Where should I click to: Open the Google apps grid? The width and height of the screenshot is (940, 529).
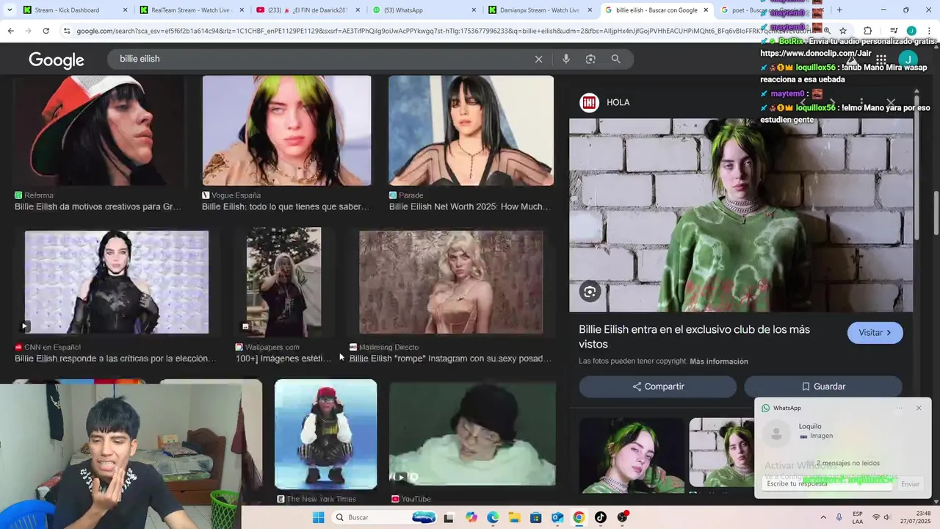pos(881,60)
